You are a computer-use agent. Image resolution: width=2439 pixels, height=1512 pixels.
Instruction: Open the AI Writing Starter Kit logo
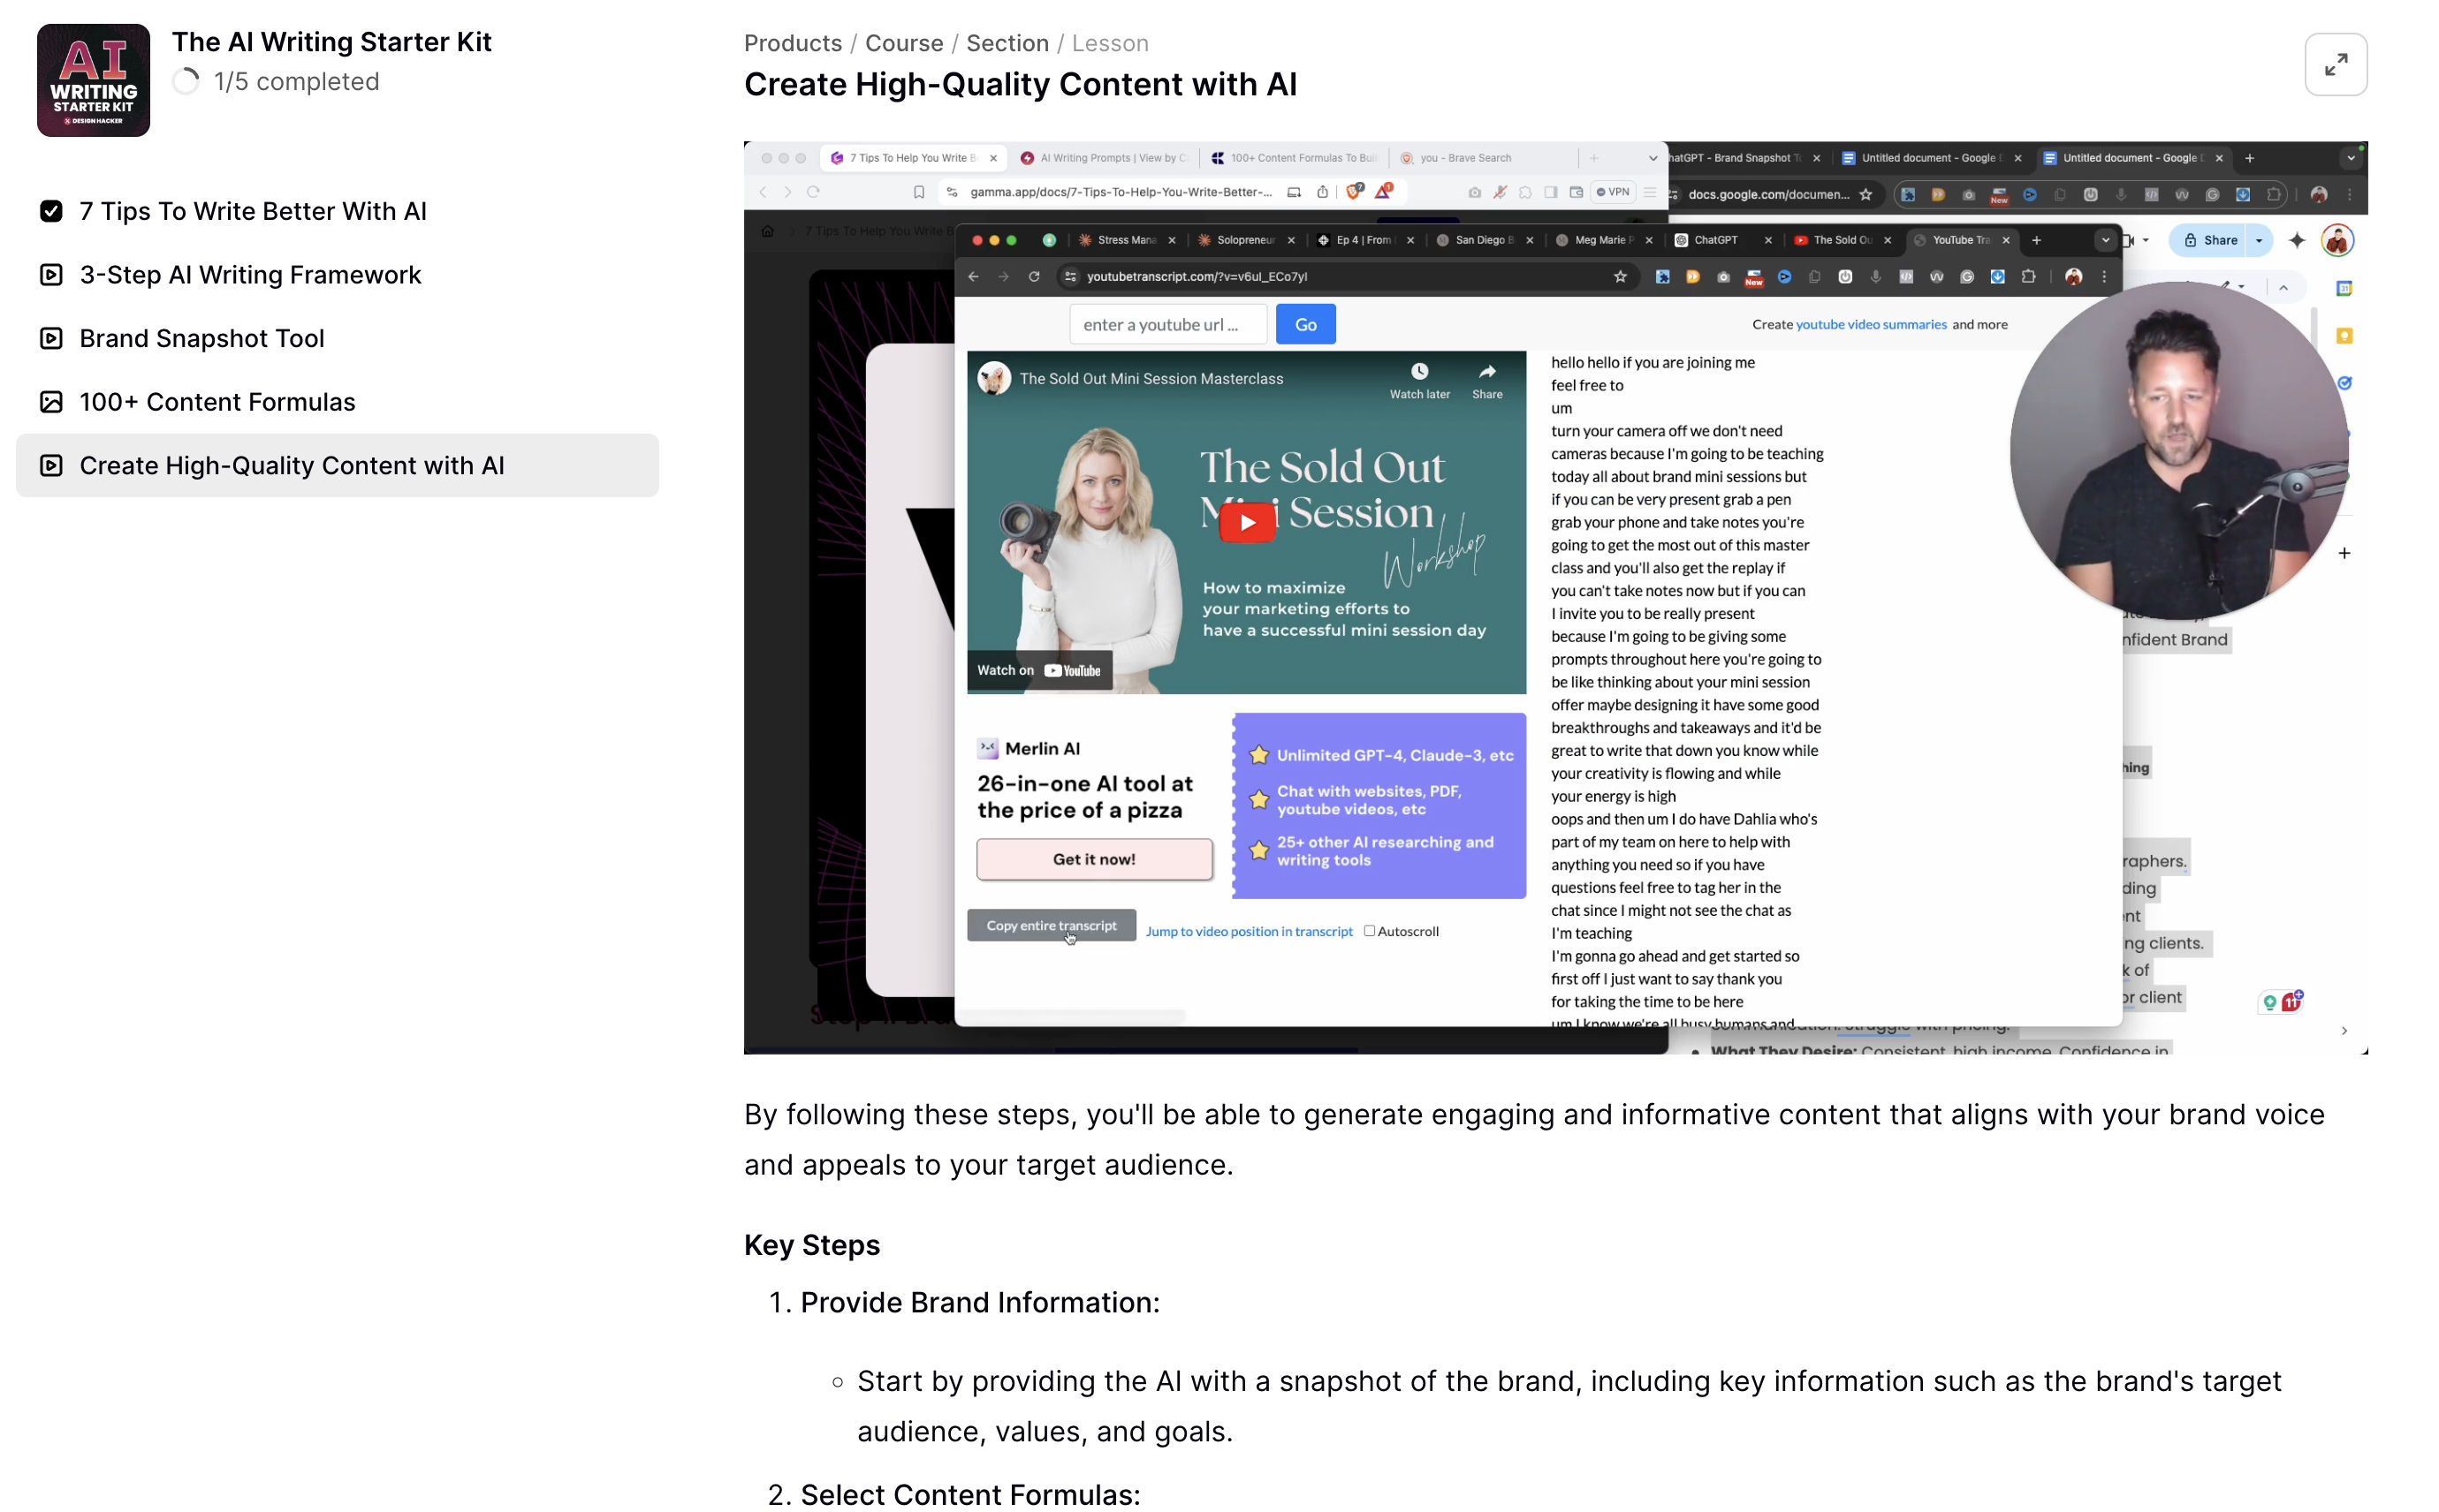93,80
